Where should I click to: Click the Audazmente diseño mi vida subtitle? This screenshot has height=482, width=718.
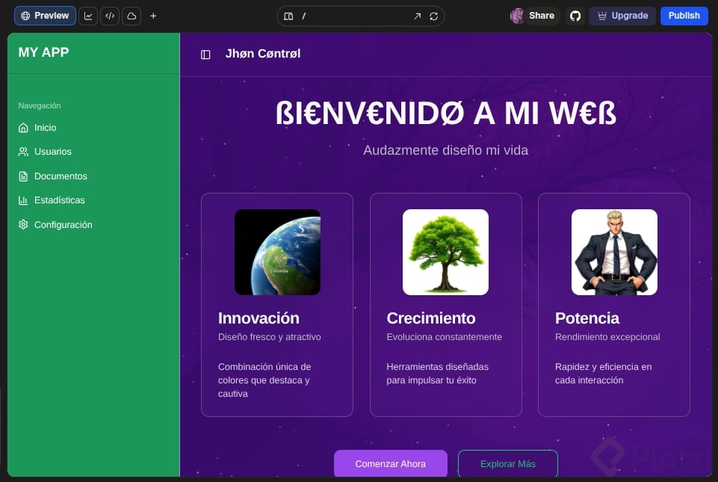pos(445,150)
